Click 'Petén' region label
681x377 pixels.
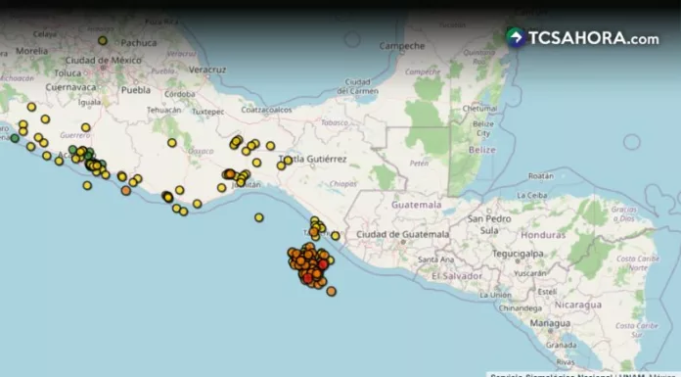419,164
